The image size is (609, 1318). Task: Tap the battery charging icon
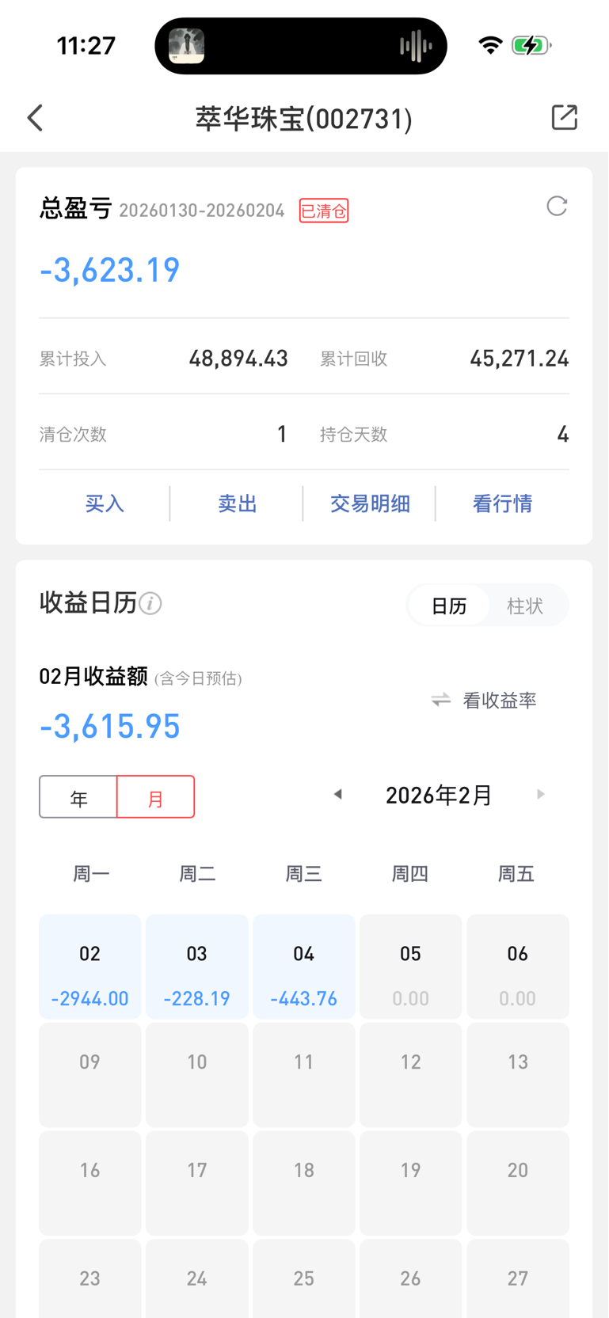tap(531, 45)
